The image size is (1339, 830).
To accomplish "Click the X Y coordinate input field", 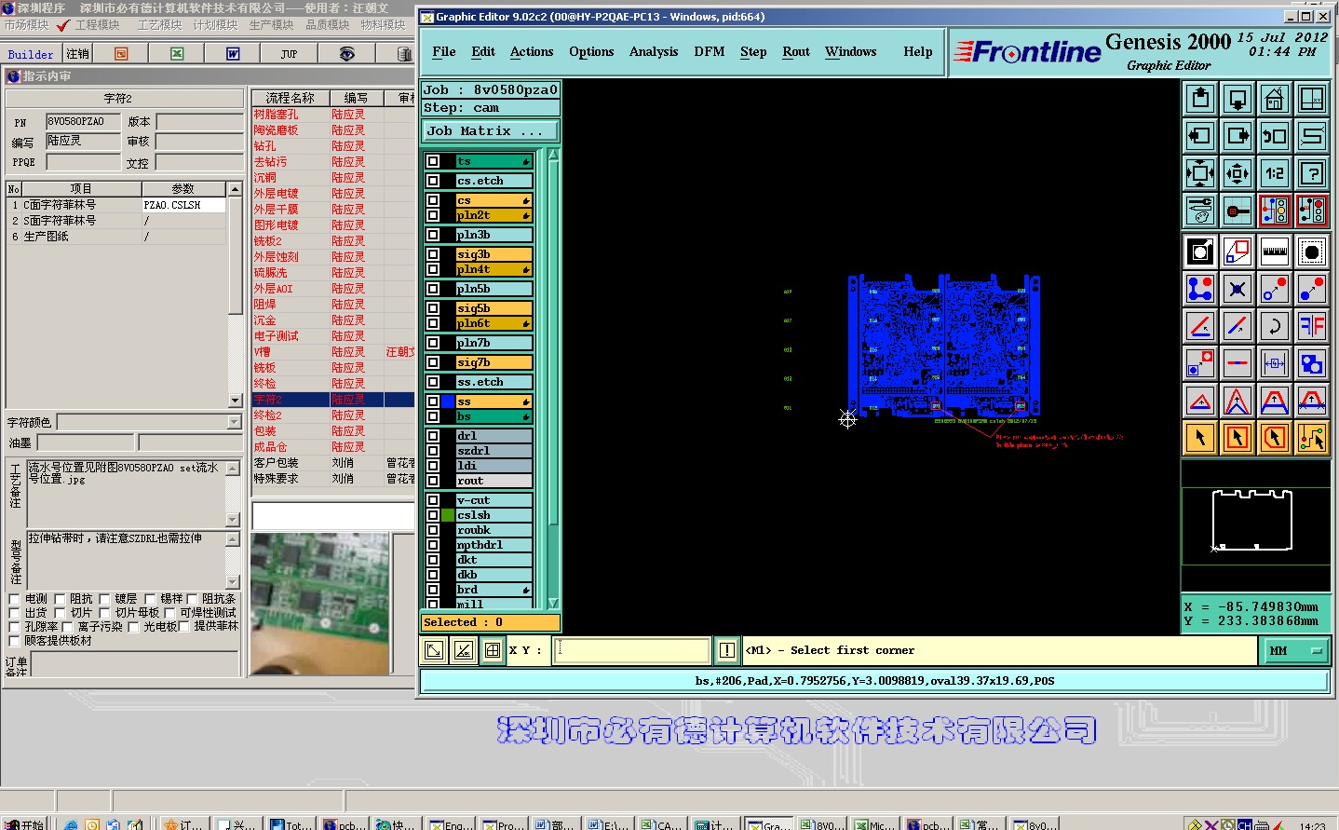I will click(x=632, y=650).
